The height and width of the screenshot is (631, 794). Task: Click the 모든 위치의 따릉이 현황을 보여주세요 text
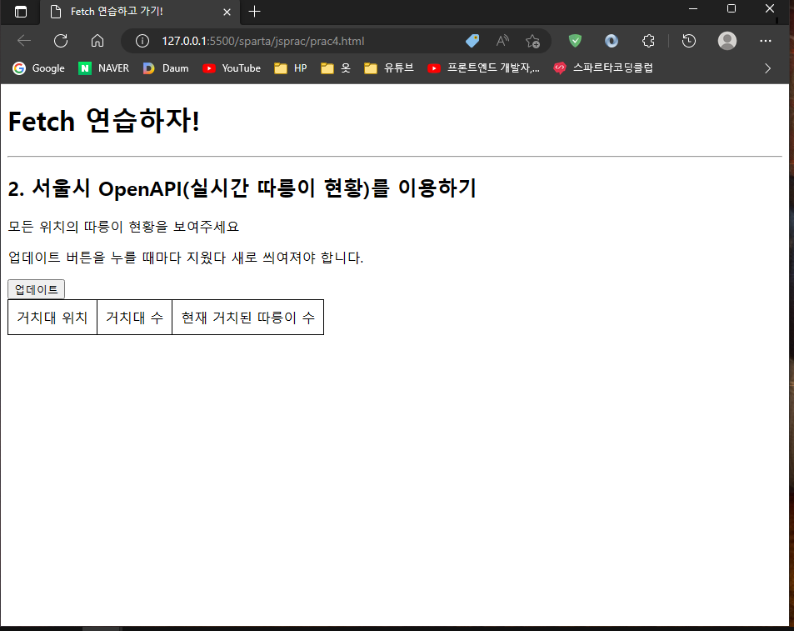123,227
